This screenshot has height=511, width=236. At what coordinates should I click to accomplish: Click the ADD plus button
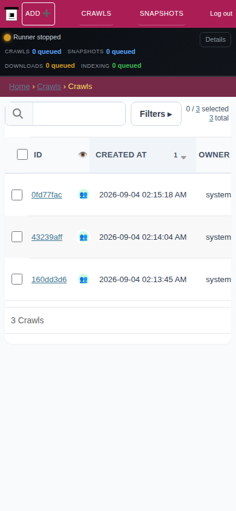pyautogui.click(x=38, y=14)
